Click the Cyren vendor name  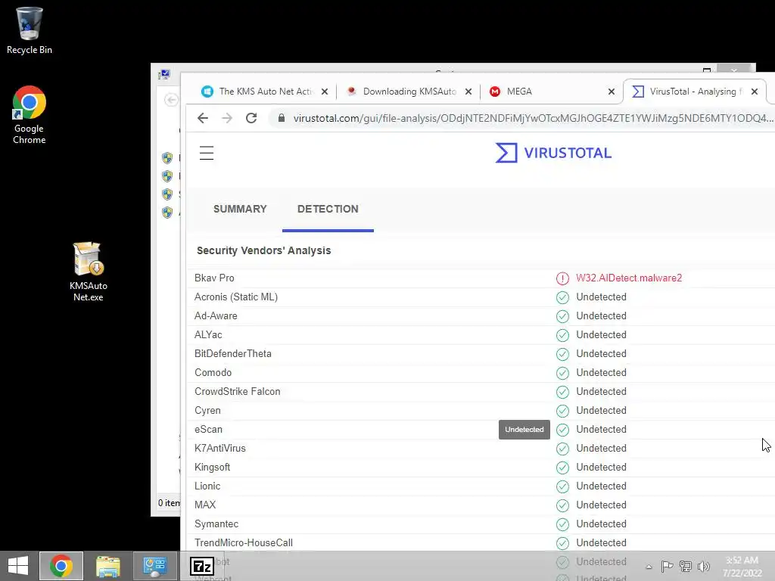coord(207,411)
